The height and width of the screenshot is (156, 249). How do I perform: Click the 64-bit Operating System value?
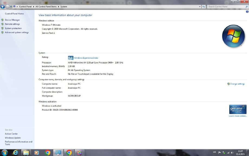point(79,70)
